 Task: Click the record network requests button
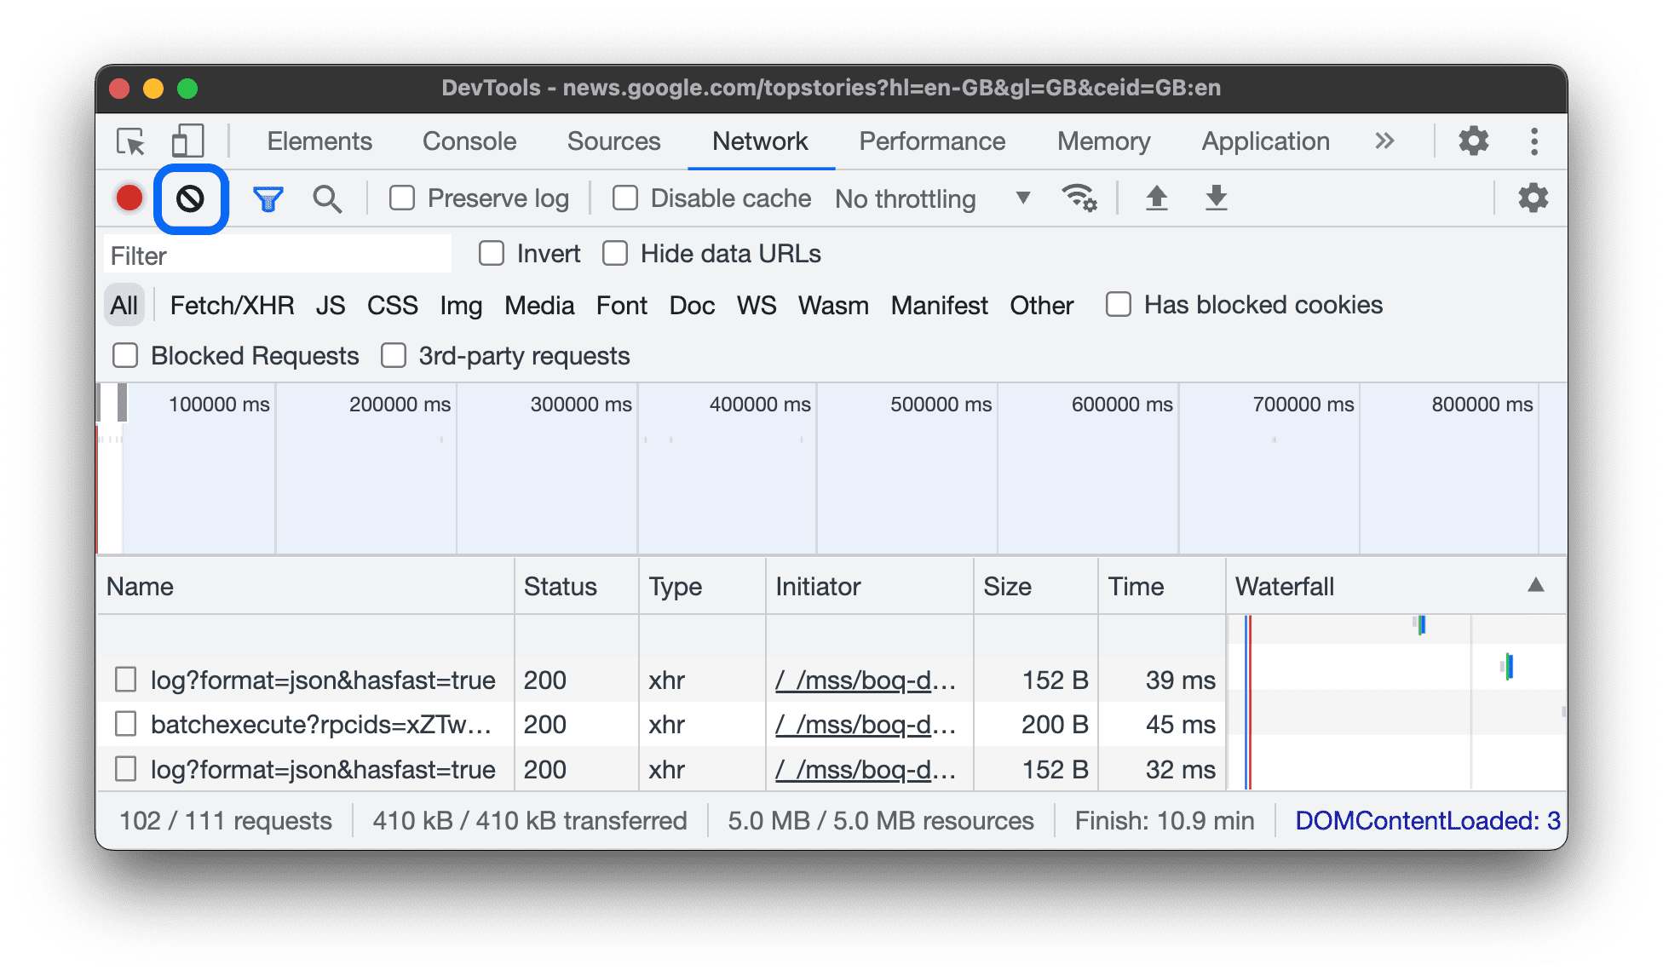click(x=131, y=198)
